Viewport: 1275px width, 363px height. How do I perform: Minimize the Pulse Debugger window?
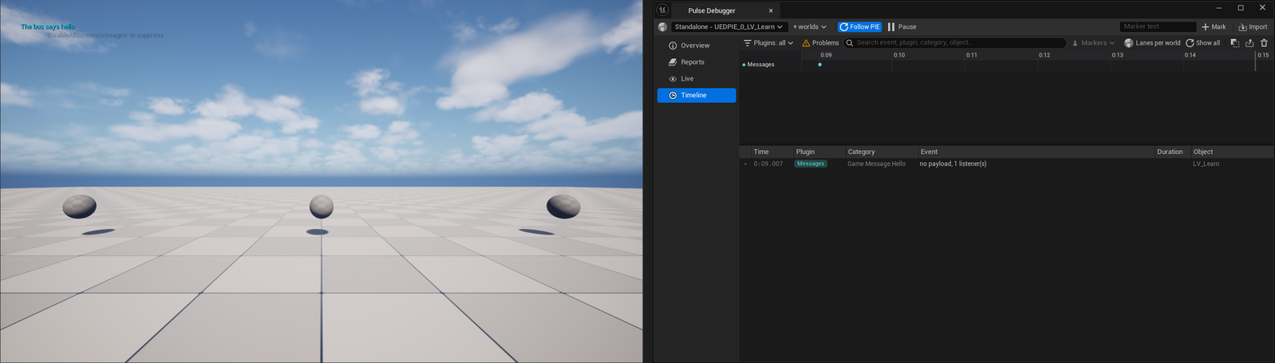1218,8
